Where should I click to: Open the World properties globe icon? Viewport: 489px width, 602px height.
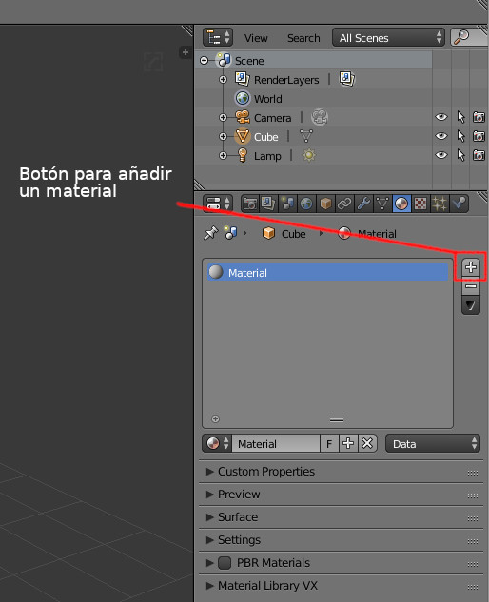click(x=306, y=204)
